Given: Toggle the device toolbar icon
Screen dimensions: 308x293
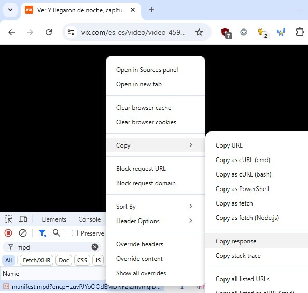Looking at the screenshot, I should [x=23, y=219].
